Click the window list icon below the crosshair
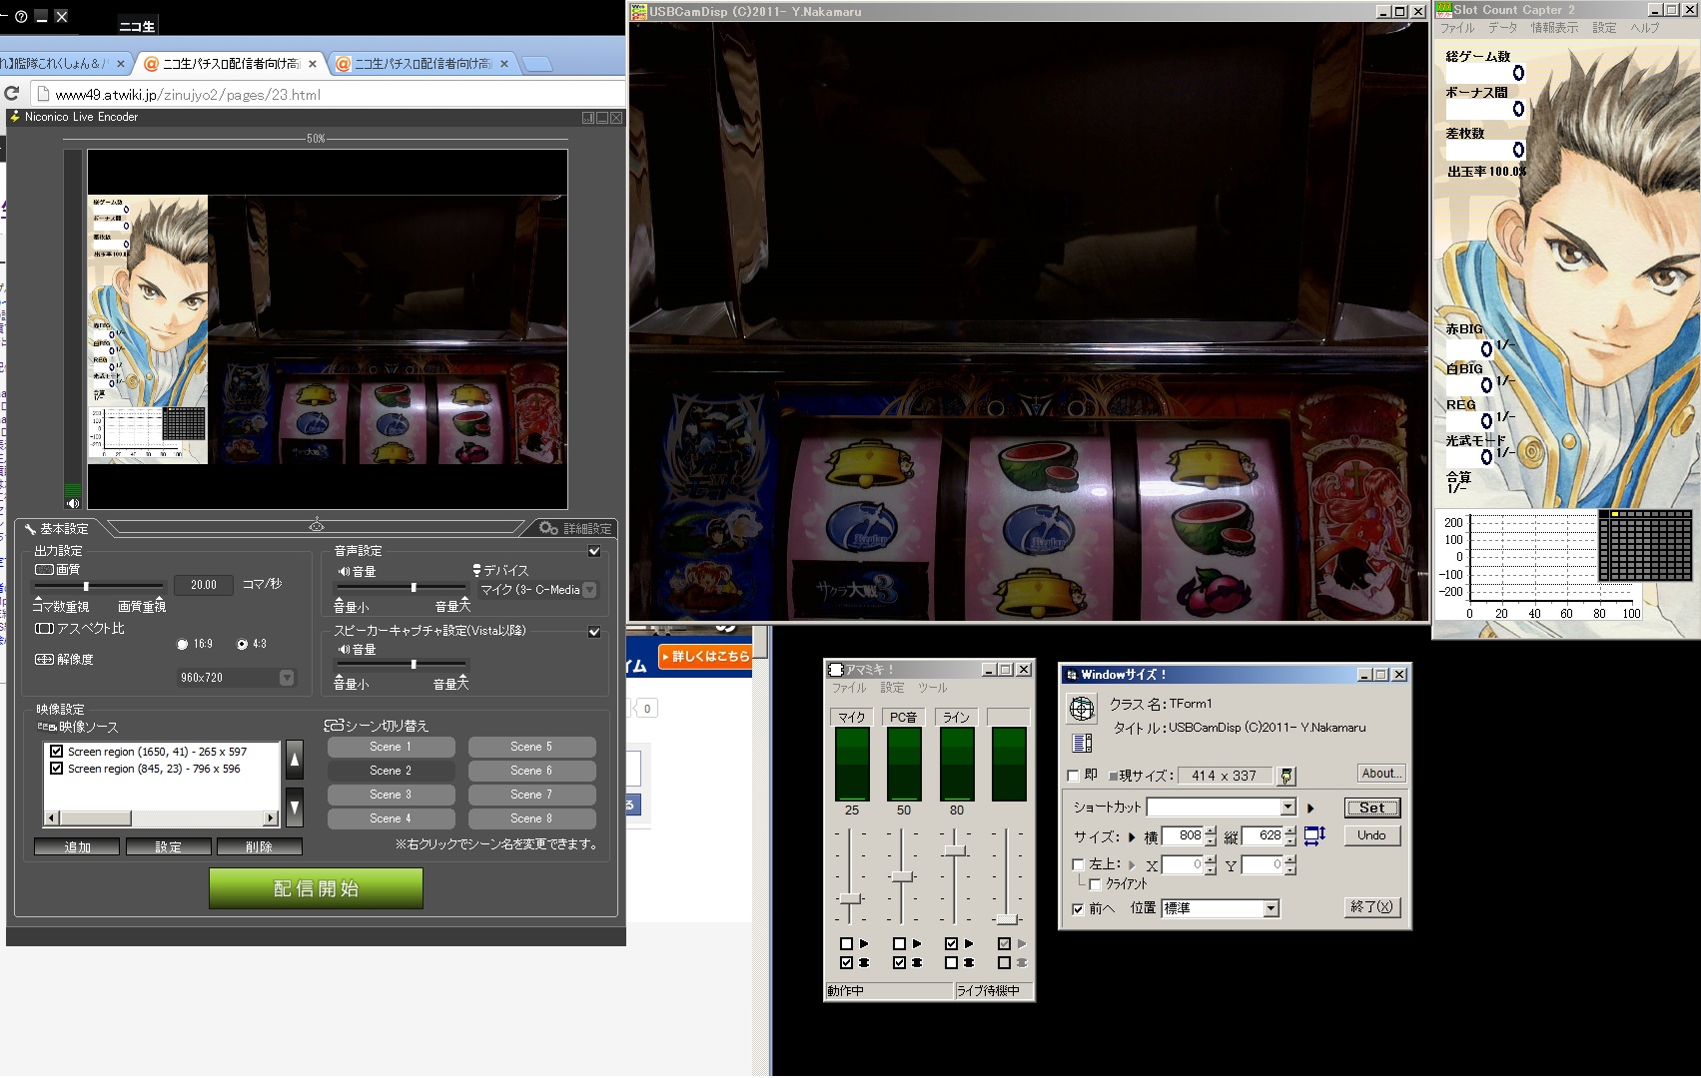The image size is (1701, 1078). pos(1082,743)
